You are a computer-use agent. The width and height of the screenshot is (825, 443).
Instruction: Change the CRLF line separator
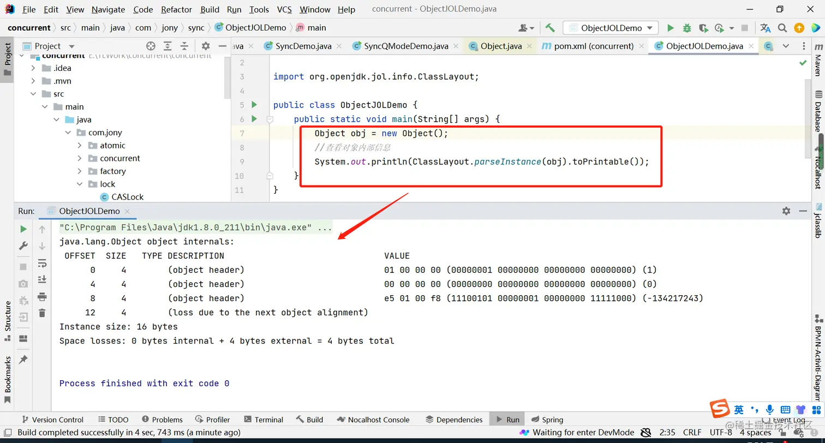(692, 433)
